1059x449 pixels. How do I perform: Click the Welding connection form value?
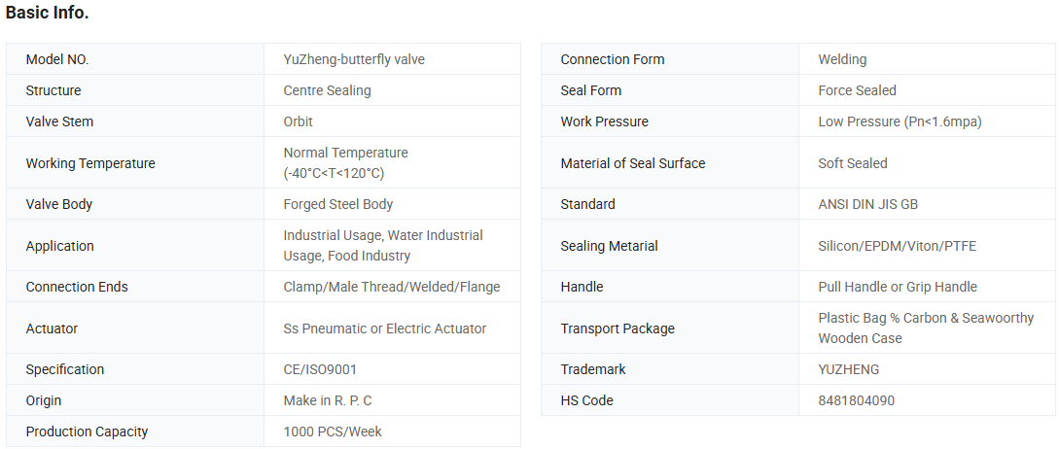[x=842, y=59]
